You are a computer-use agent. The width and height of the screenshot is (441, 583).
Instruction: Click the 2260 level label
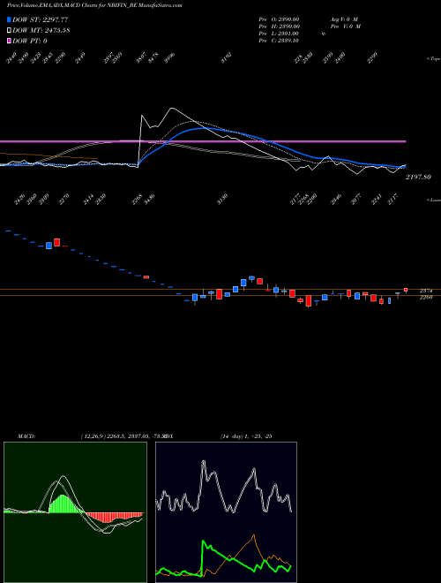[426, 297]
